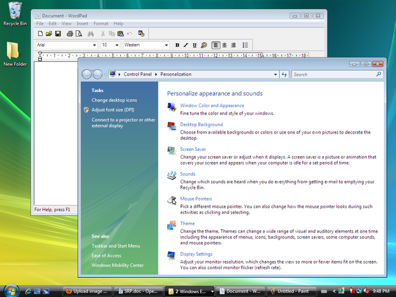
Task: Toggle Bold formatting in WordPad
Action: (x=178, y=45)
